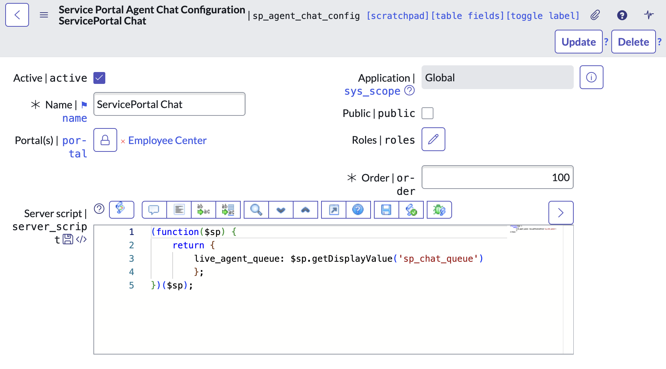Click the replace all icon
The image size is (666, 369).
pyautogui.click(x=228, y=210)
